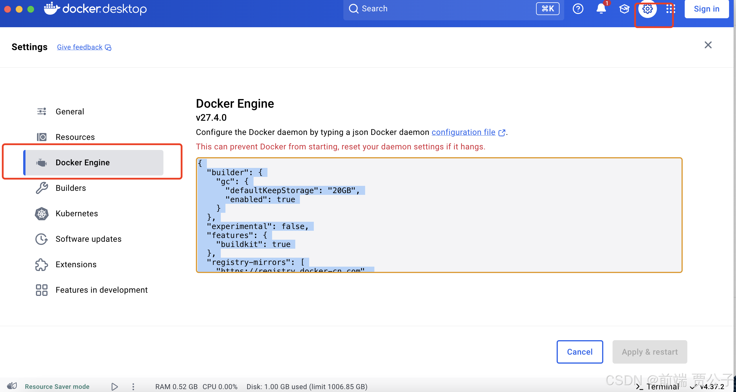Open the Software updates tab
The width and height of the screenshot is (736, 392).
[93, 239]
